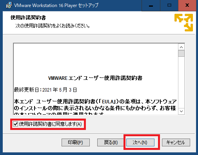Screen dimensions: 198x155
Task: Click the EULA scrollbar down arrow
Action: coord(181,111)
